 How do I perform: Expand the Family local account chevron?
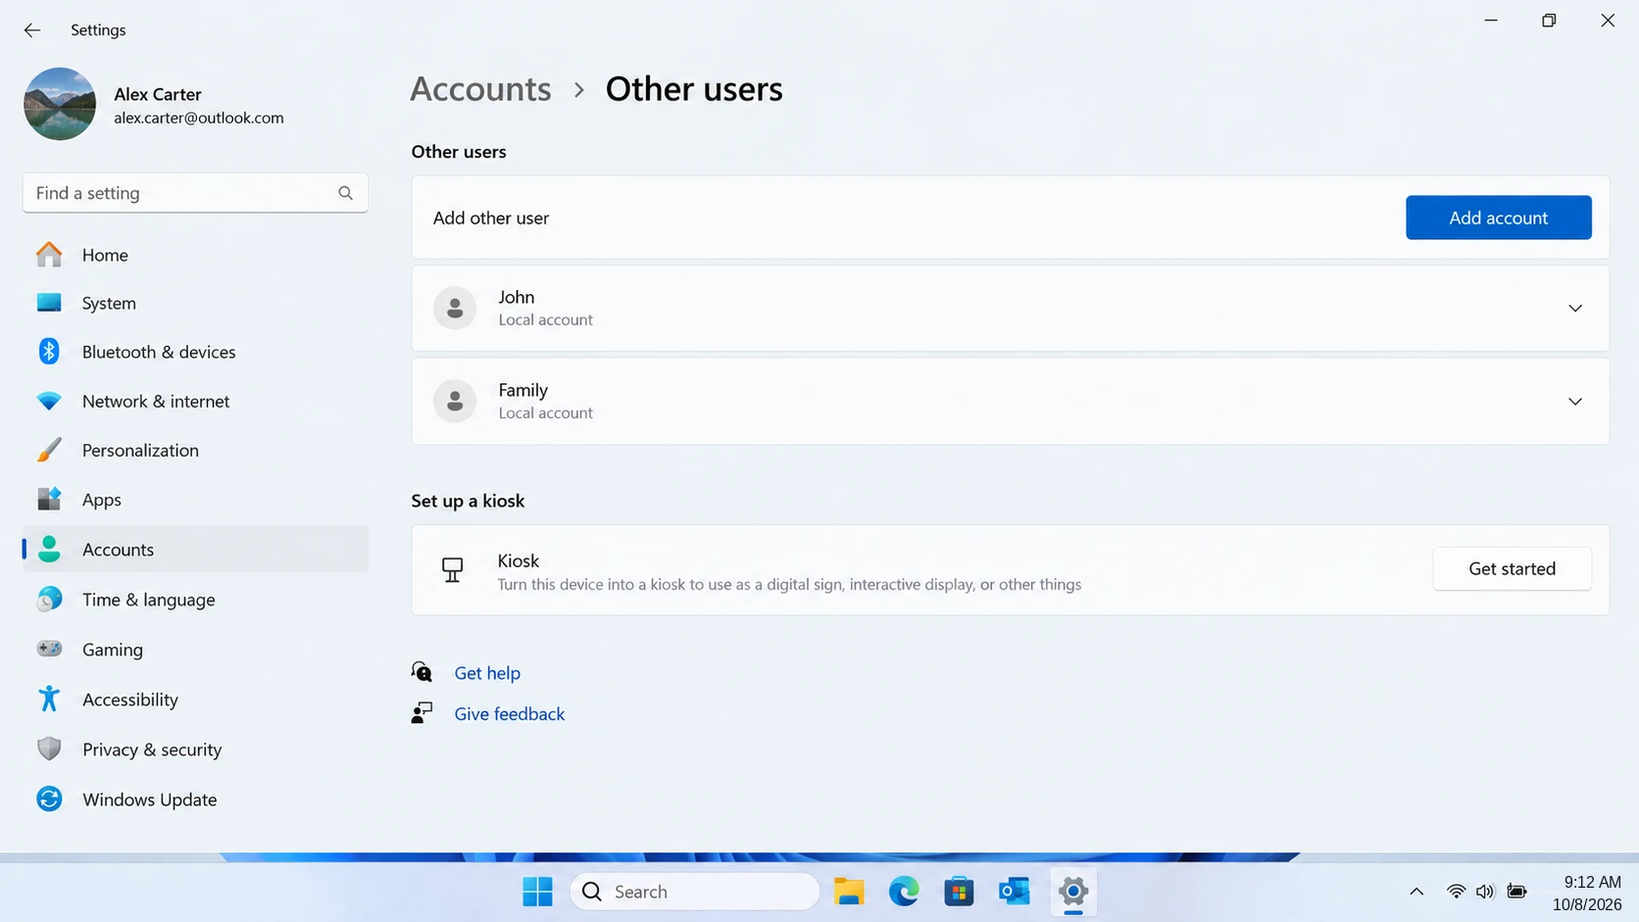[x=1575, y=401]
